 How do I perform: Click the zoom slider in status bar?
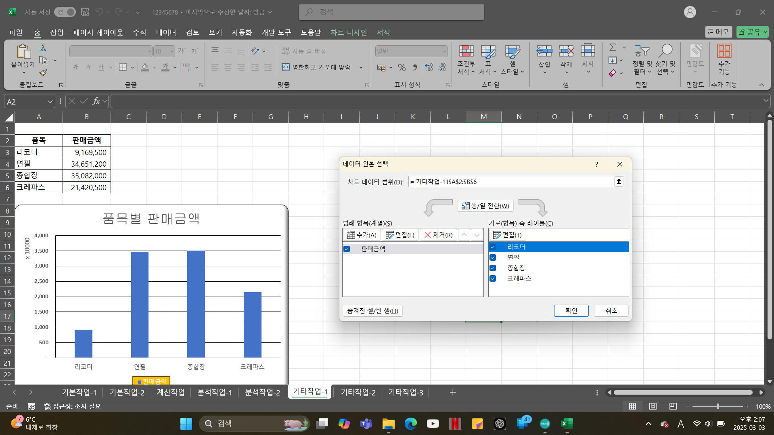(718, 406)
